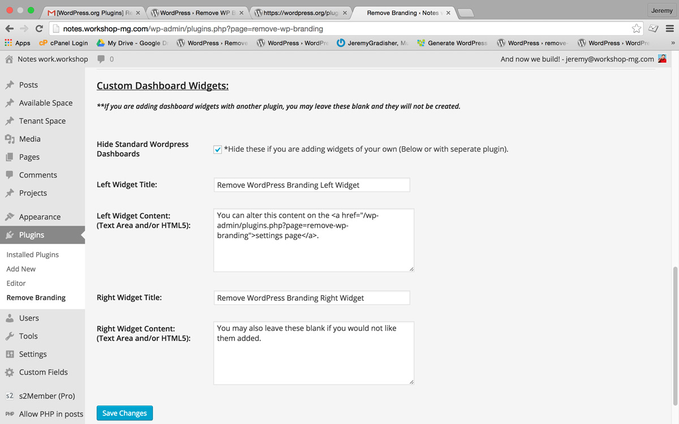Open the My Drive Google bookmark
The width and height of the screenshot is (679, 424).
coord(132,43)
